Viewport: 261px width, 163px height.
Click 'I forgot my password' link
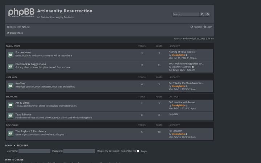(108, 151)
